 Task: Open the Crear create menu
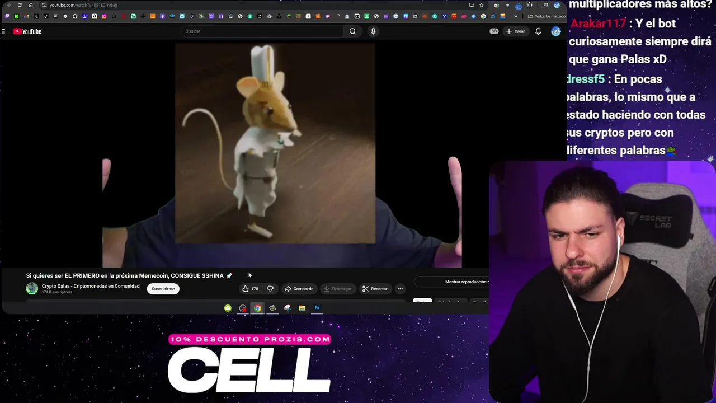(x=515, y=31)
